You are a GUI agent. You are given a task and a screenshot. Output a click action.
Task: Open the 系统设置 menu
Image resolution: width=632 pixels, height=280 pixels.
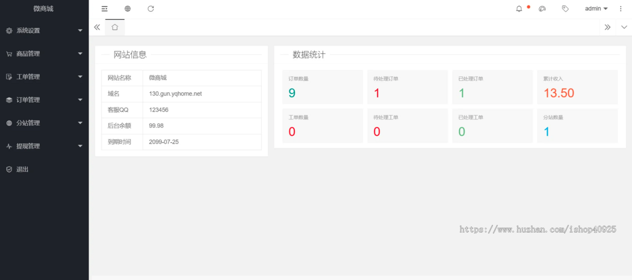point(44,31)
